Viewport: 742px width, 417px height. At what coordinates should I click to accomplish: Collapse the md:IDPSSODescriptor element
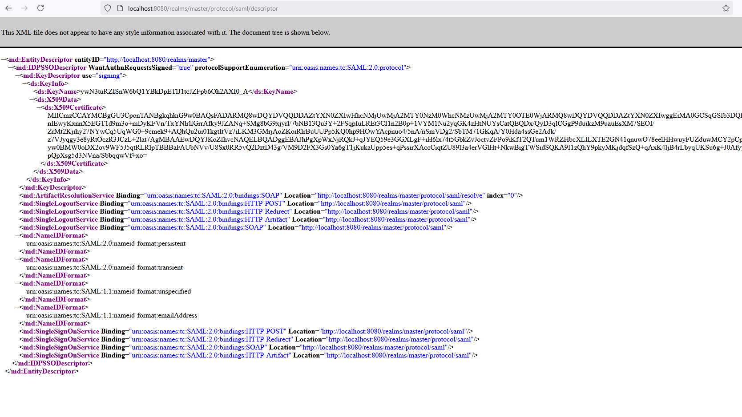coord(10,67)
